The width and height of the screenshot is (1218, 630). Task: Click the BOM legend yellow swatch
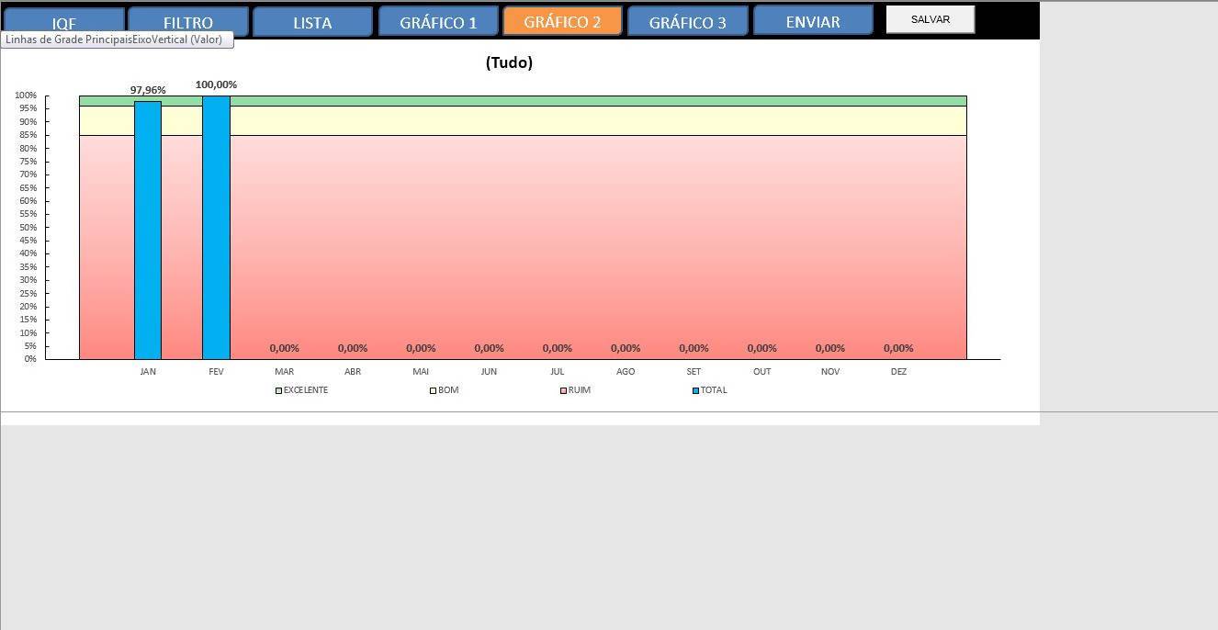[x=433, y=390]
